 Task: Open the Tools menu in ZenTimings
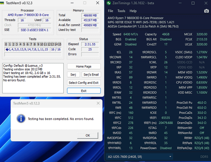[121, 11]
